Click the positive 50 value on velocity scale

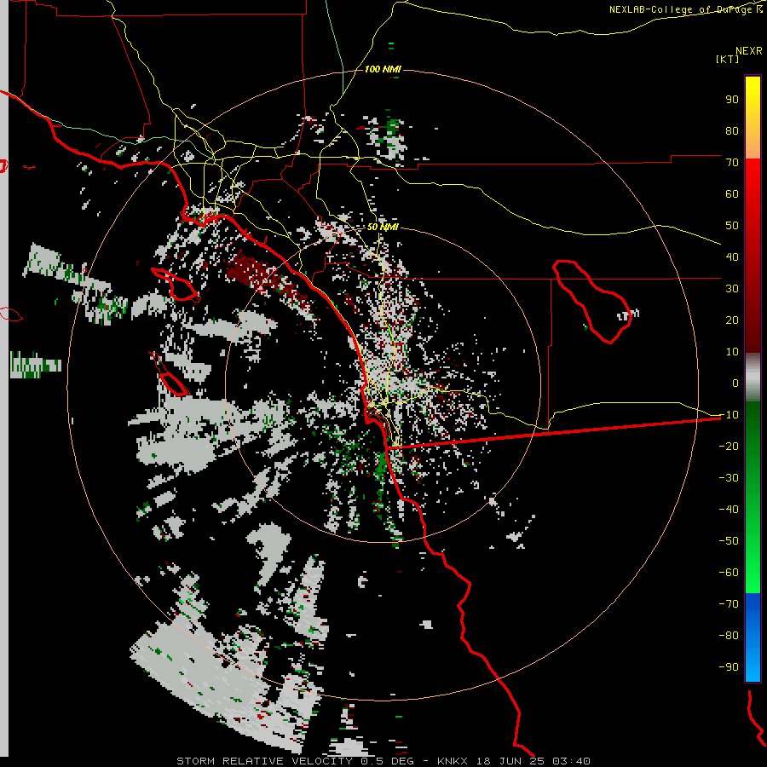[732, 226]
